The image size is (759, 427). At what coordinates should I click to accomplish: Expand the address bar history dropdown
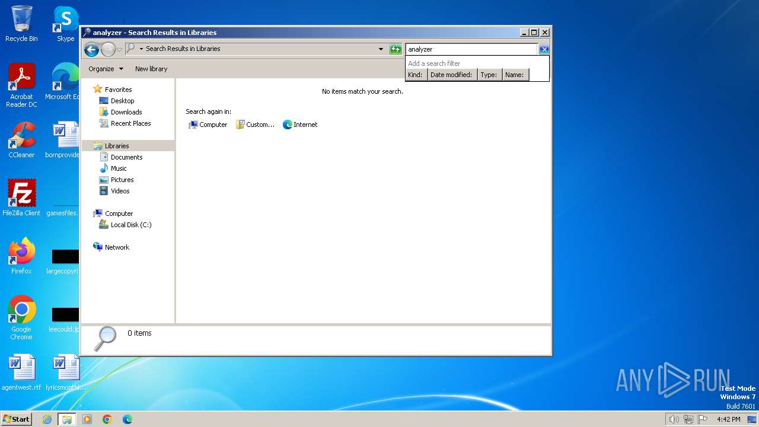pyautogui.click(x=381, y=49)
